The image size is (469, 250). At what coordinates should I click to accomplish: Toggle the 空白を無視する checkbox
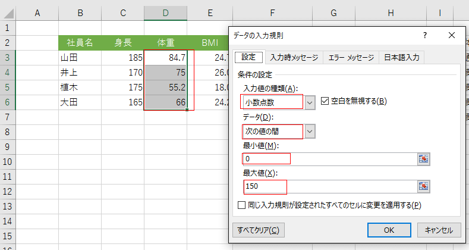pyautogui.click(x=325, y=101)
